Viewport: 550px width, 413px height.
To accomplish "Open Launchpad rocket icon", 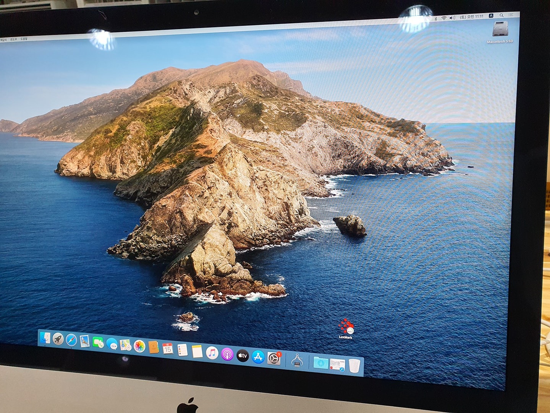I will click(58, 339).
